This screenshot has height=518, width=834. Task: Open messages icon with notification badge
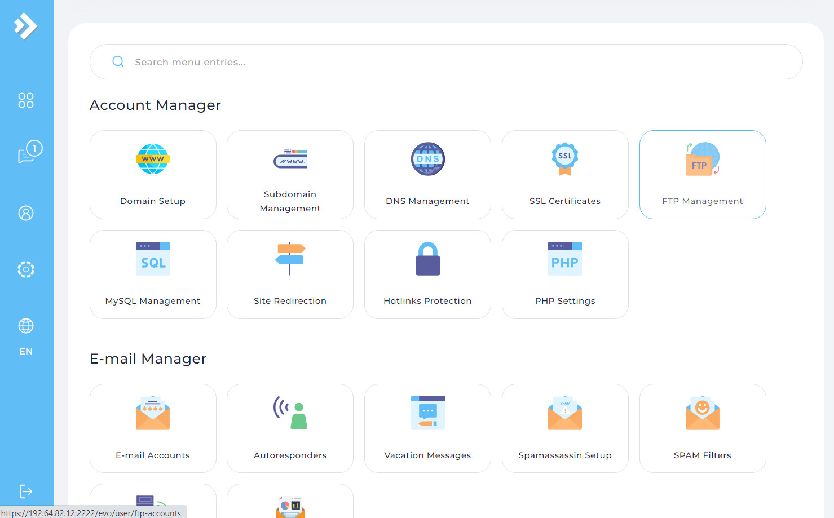(x=30, y=152)
